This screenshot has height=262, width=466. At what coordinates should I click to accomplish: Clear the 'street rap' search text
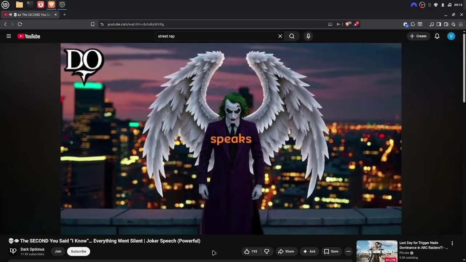(280, 36)
